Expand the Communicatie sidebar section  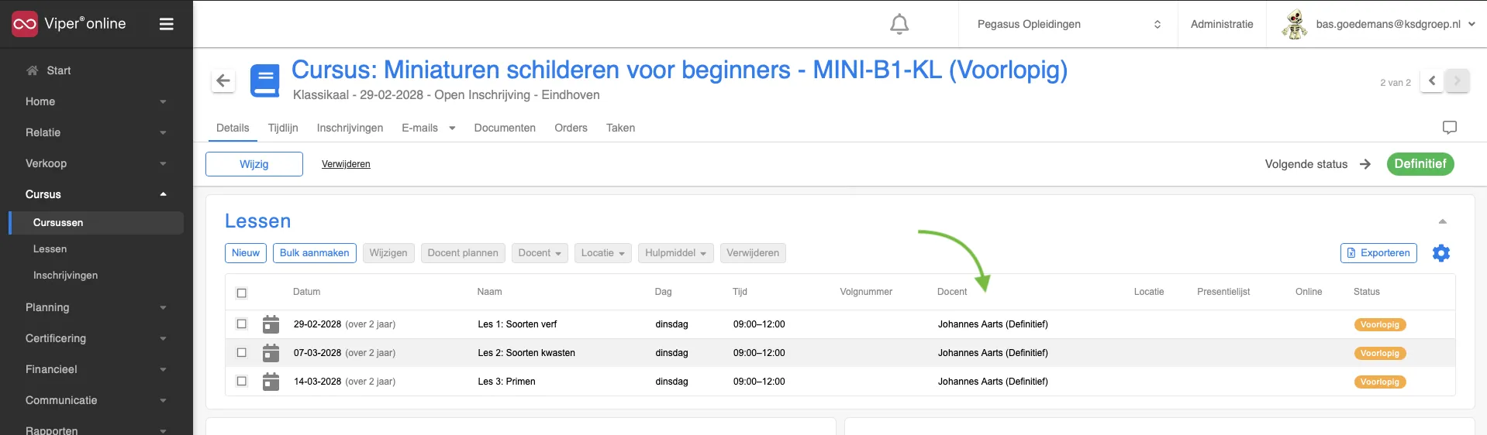96,400
